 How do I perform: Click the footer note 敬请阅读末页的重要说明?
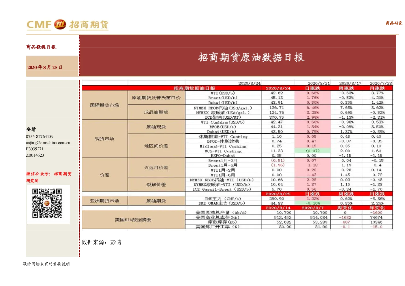[46, 264]
